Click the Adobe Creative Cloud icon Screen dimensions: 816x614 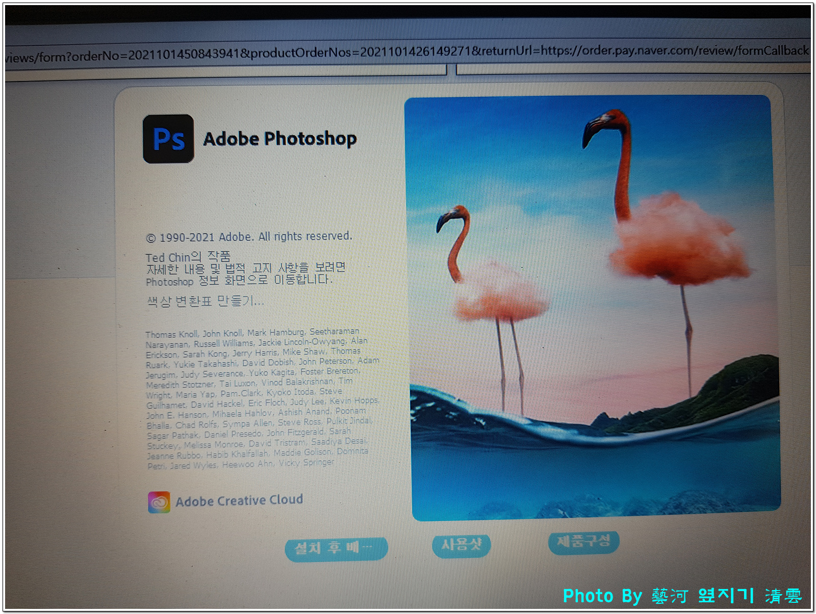pyautogui.click(x=159, y=502)
